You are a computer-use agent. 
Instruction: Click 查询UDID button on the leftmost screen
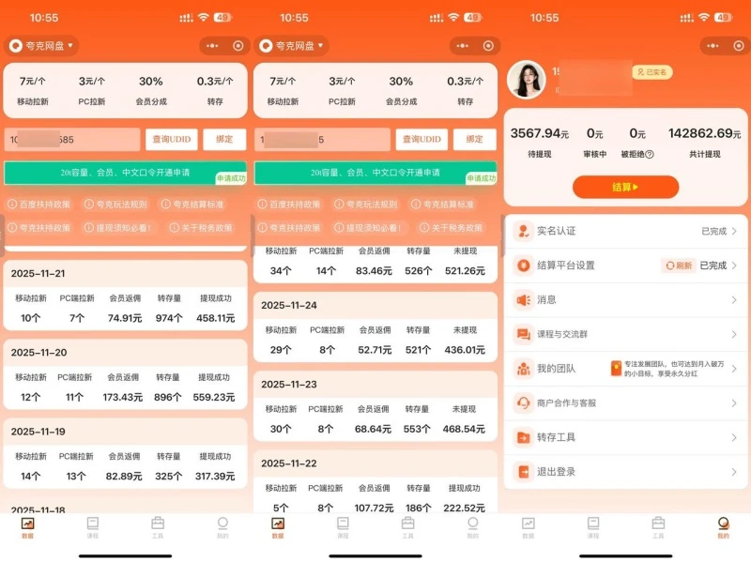(x=171, y=140)
